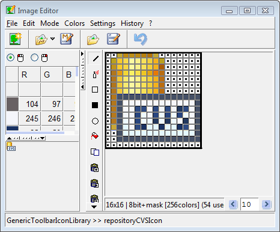The width and height of the screenshot is (280, 232).
Task: Expand the library open dropdown arrow
Action: click(52, 38)
